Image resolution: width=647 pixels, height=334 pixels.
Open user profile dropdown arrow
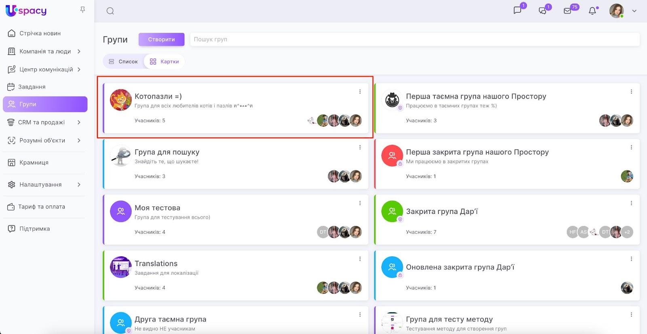(634, 11)
